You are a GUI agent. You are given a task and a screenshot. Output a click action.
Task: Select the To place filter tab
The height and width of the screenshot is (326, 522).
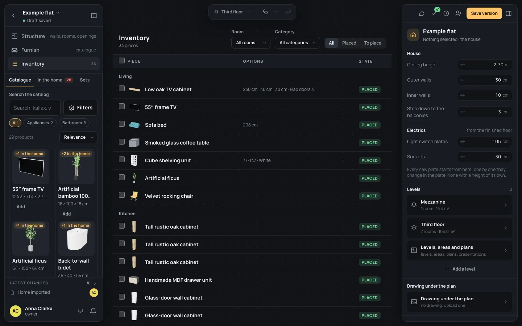tap(373, 43)
